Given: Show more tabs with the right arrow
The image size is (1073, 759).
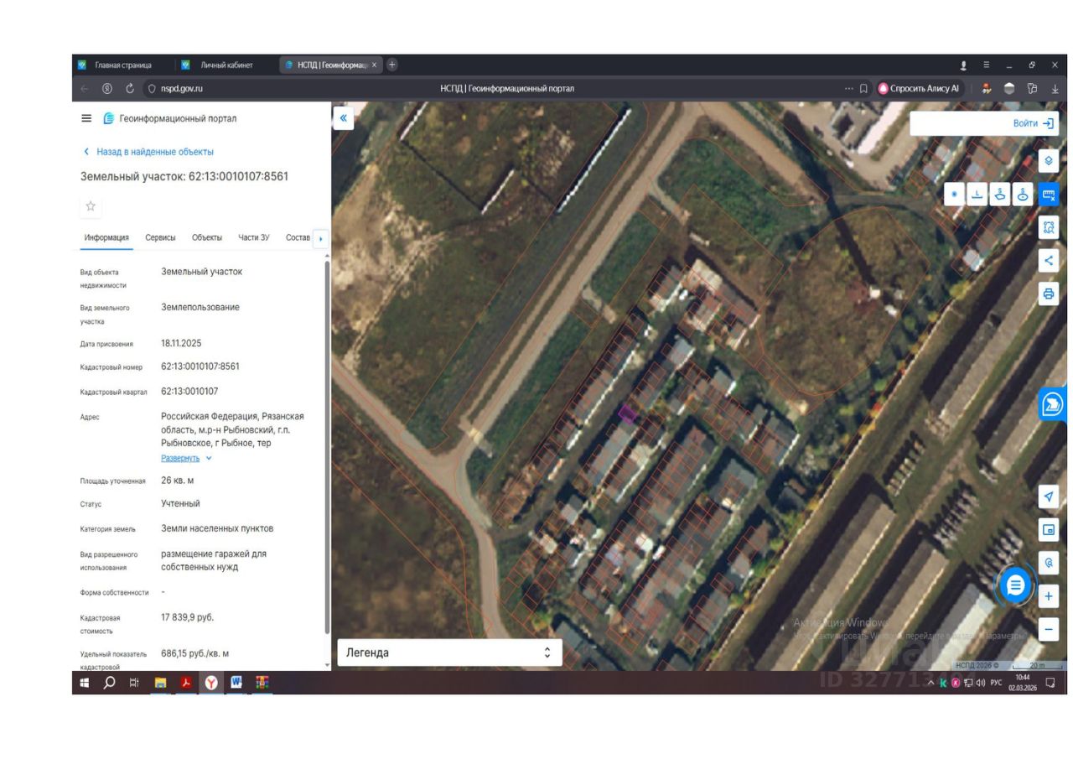Looking at the screenshot, I should coord(319,238).
